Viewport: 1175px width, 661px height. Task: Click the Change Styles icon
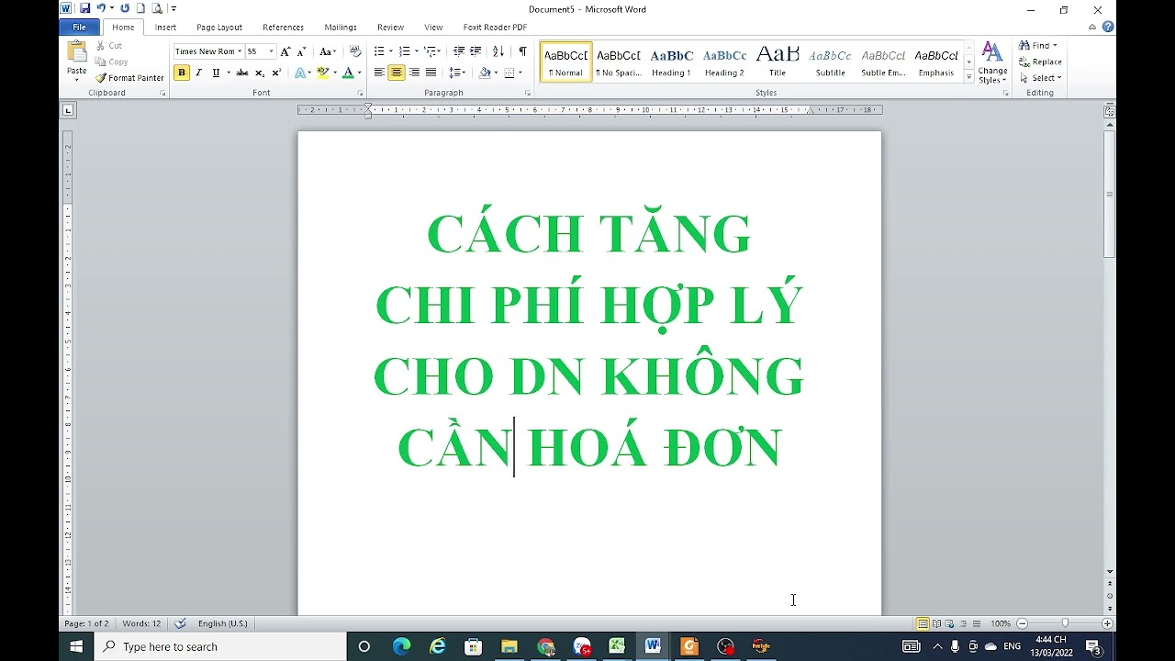click(x=992, y=63)
